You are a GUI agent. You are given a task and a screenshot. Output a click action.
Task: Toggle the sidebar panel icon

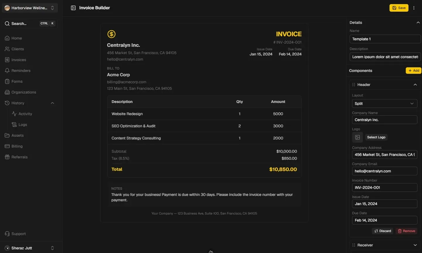[73, 8]
